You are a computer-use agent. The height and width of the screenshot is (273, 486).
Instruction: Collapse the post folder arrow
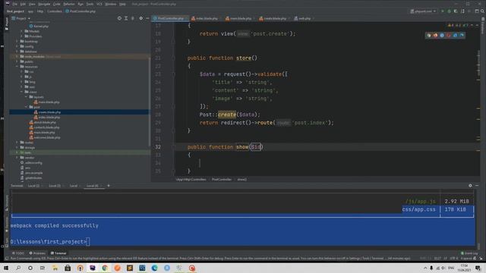27,107
